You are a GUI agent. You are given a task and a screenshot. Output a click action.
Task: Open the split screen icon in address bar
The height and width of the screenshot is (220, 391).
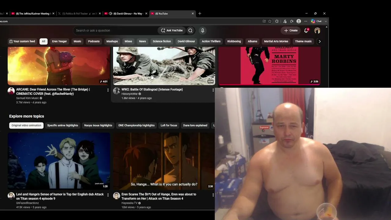(x=264, y=21)
